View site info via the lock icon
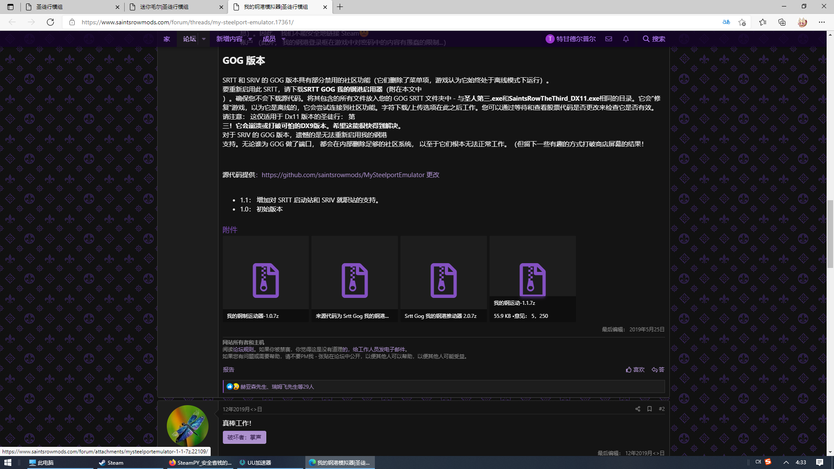 [72, 22]
